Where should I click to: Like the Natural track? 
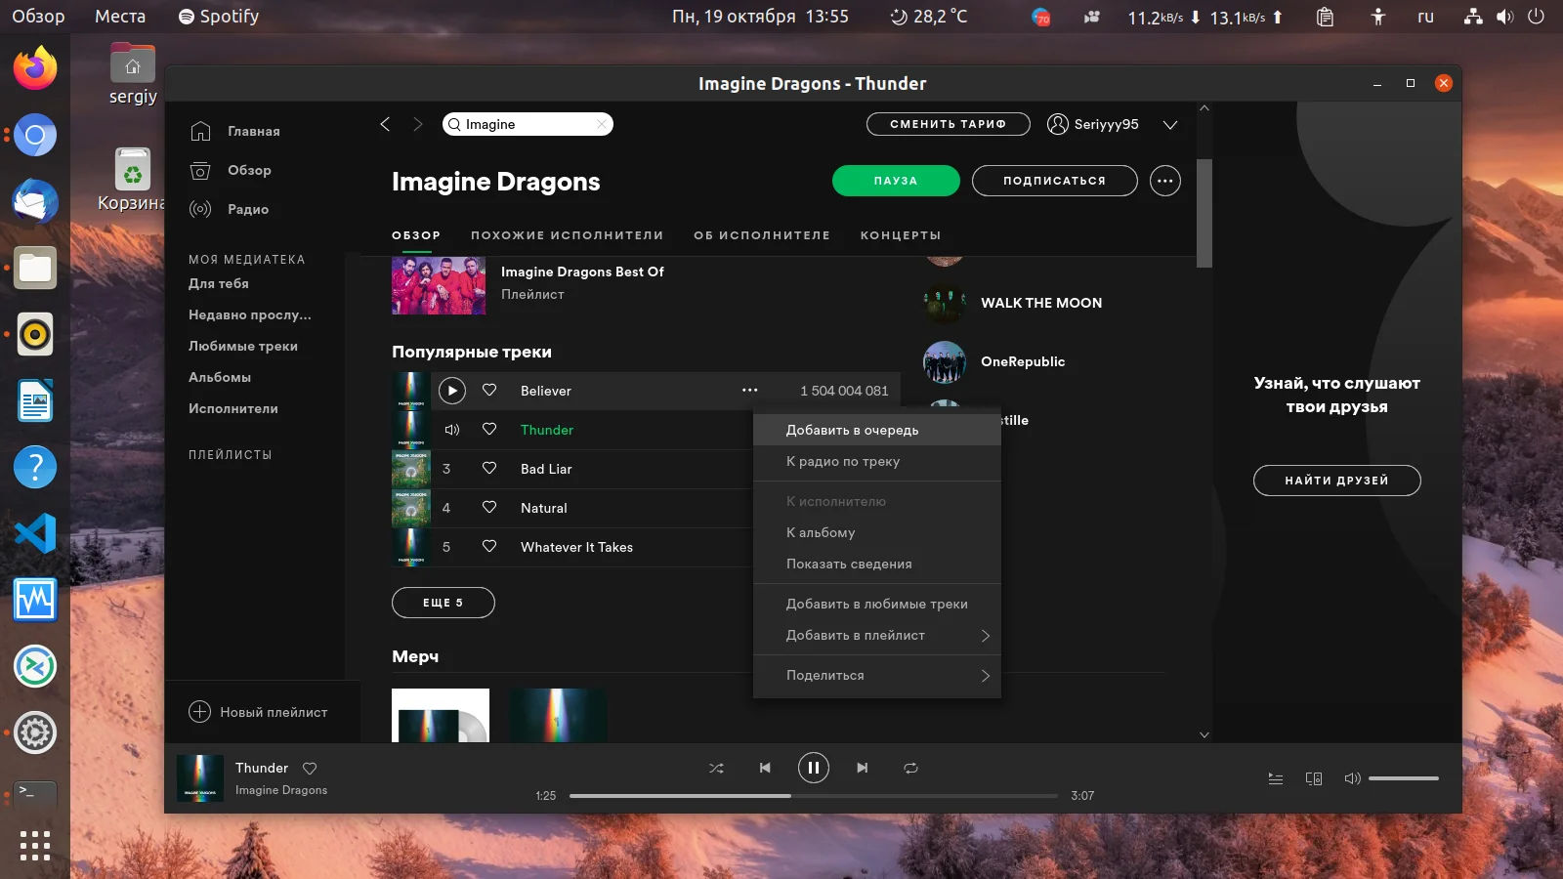coord(489,507)
